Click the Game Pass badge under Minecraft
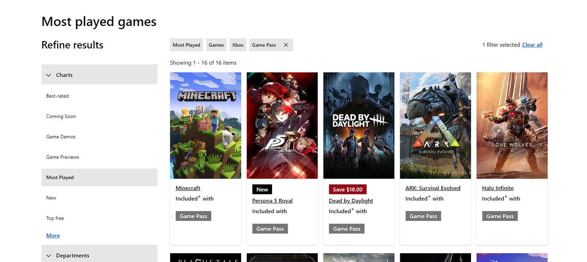The height and width of the screenshot is (262, 587). coord(193,216)
